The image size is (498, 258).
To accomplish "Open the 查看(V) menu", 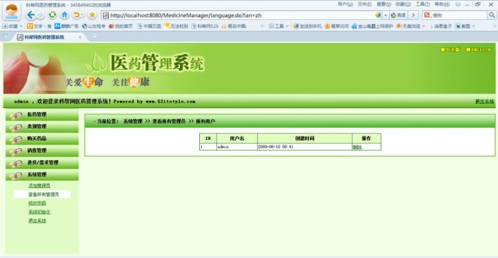I will pyautogui.click(x=384, y=4).
